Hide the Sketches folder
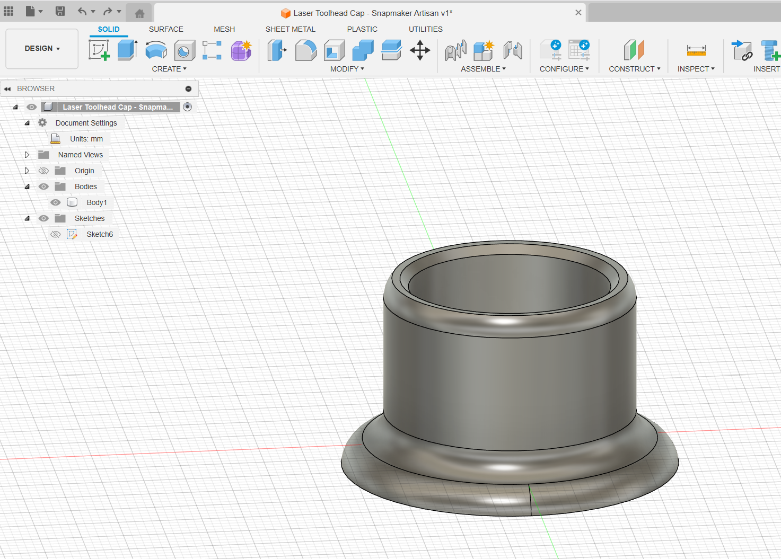This screenshot has height=559, width=781. point(43,218)
